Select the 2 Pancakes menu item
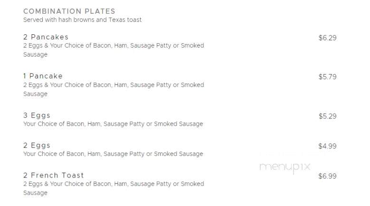The image size is (370, 206). (x=46, y=37)
